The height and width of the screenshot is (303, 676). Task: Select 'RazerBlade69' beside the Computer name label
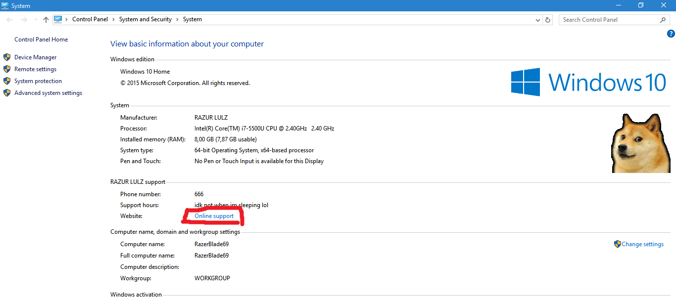212,244
